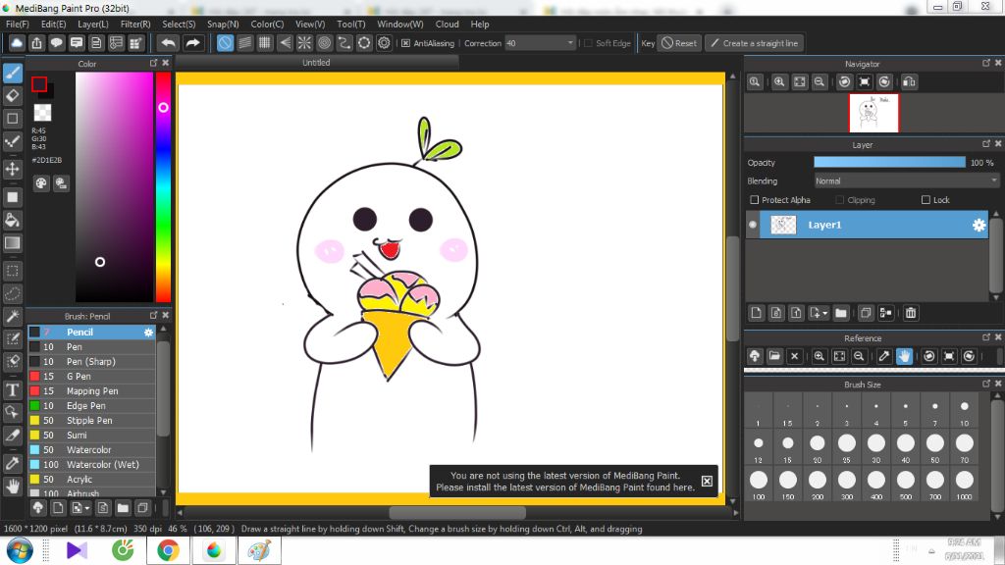Open snap settings gear

tap(384, 43)
